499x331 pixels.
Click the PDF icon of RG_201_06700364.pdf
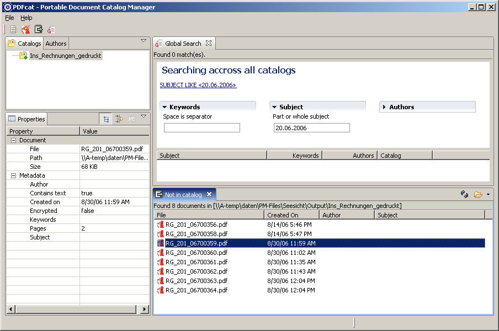161,290
